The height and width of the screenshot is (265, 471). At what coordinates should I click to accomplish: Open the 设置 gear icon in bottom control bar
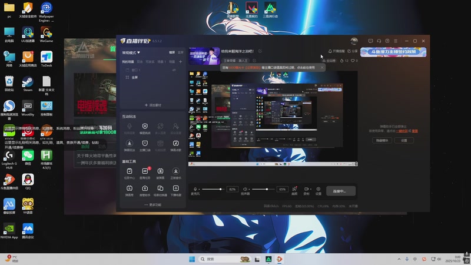(x=318, y=189)
